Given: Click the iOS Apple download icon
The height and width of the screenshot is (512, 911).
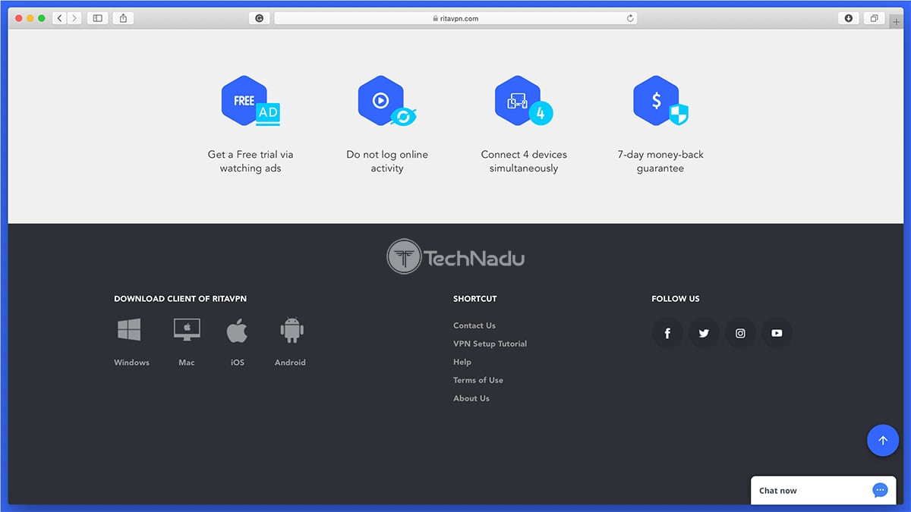Looking at the screenshot, I should tap(238, 330).
